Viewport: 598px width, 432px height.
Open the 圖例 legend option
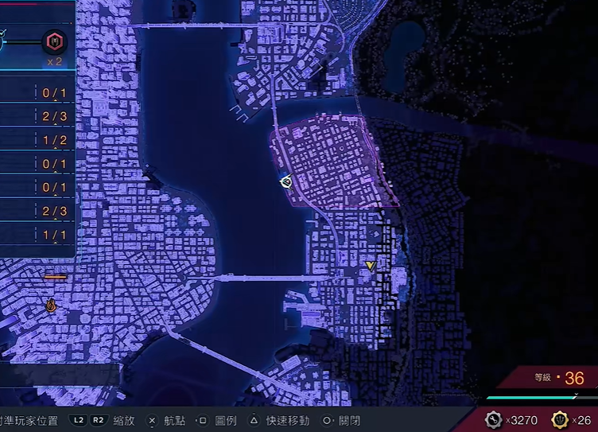(226, 421)
